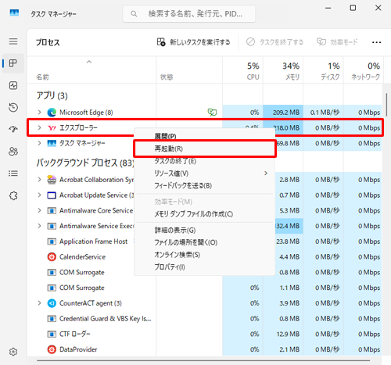Sort by the 状態 column header
The image size is (391, 365).
[x=189, y=70]
